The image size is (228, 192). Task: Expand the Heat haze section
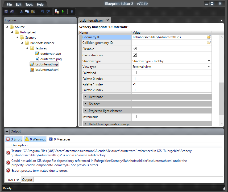[85, 97]
